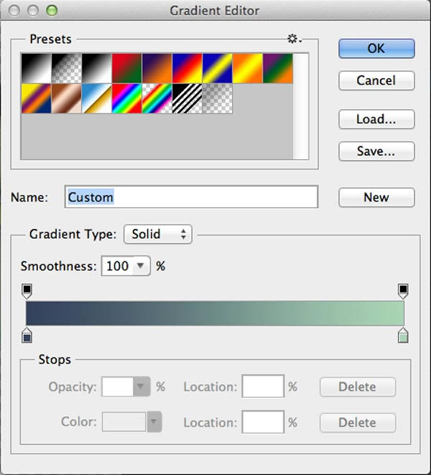Open the Gradient Type dropdown

click(158, 234)
